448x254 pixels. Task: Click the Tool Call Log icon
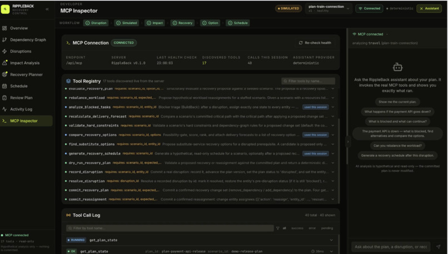pos(68,215)
